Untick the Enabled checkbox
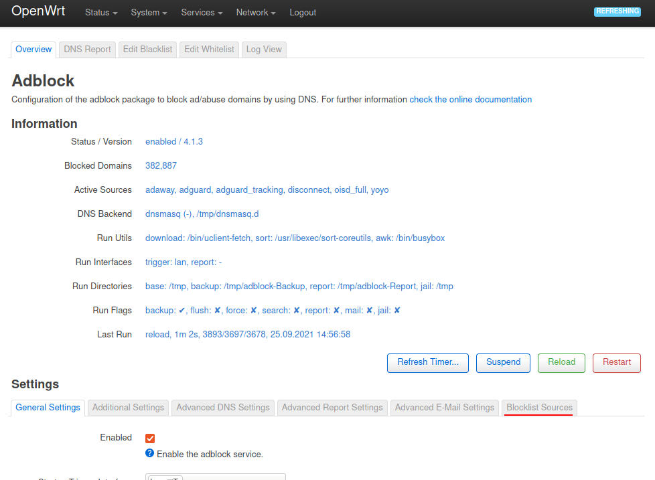This screenshot has width=655, height=480. (x=150, y=438)
